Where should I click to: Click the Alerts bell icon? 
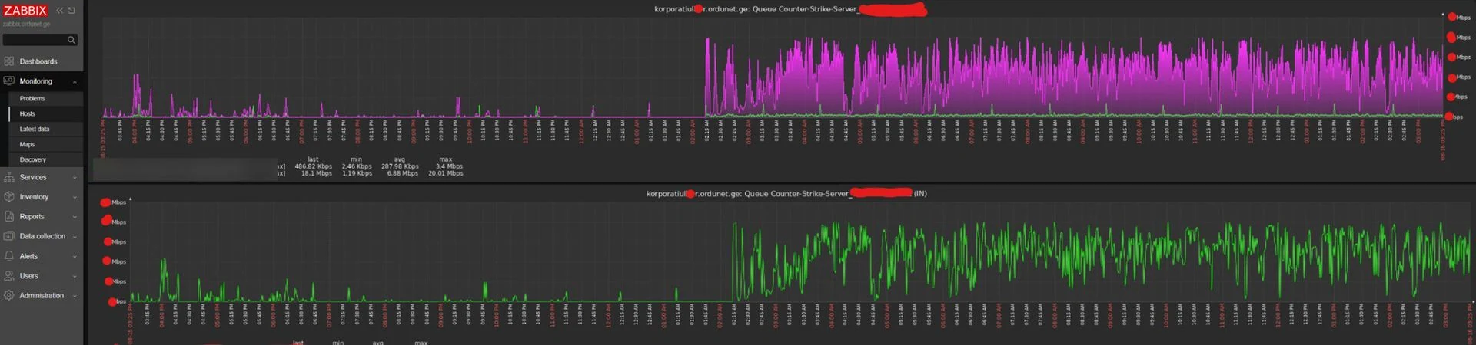pyautogui.click(x=9, y=256)
